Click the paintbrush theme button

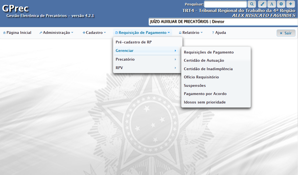262,4
